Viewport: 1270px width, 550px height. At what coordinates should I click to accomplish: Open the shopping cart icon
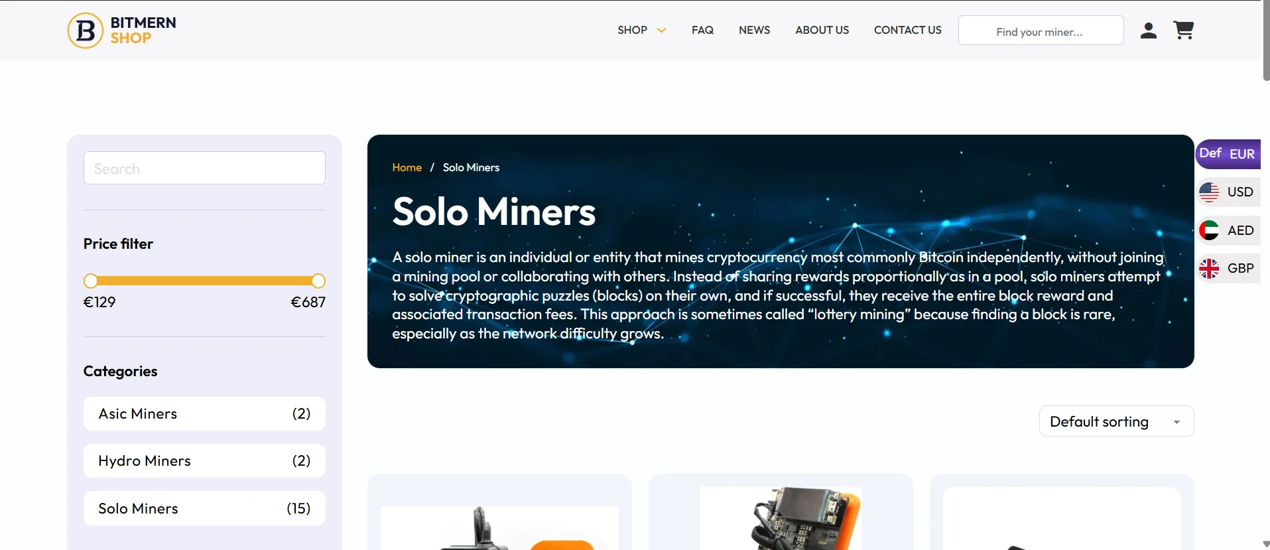pyautogui.click(x=1184, y=31)
